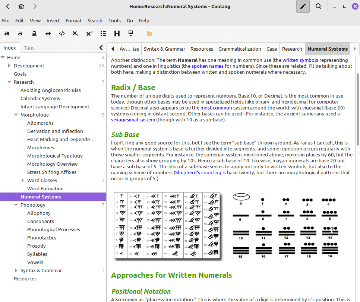This screenshot has width=360, height=302.
Task: Apply strong (bold) formatting
Action: click(7, 34)
